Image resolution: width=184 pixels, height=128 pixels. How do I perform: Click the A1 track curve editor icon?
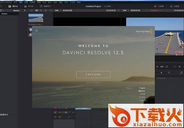pos(69,112)
